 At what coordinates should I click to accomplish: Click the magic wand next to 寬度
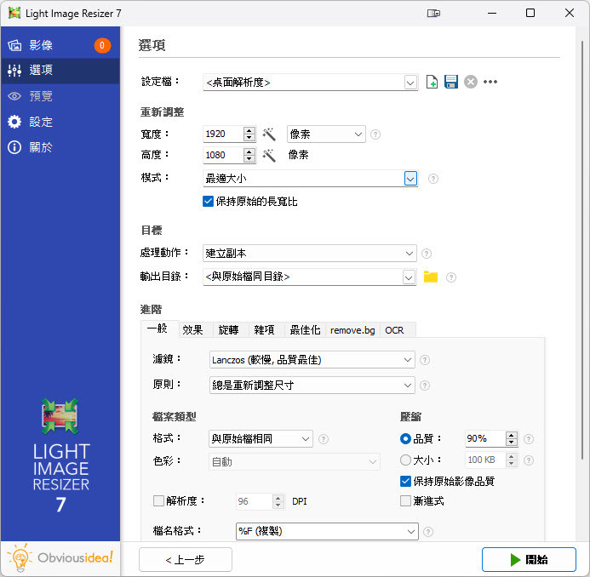tap(269, 134)
